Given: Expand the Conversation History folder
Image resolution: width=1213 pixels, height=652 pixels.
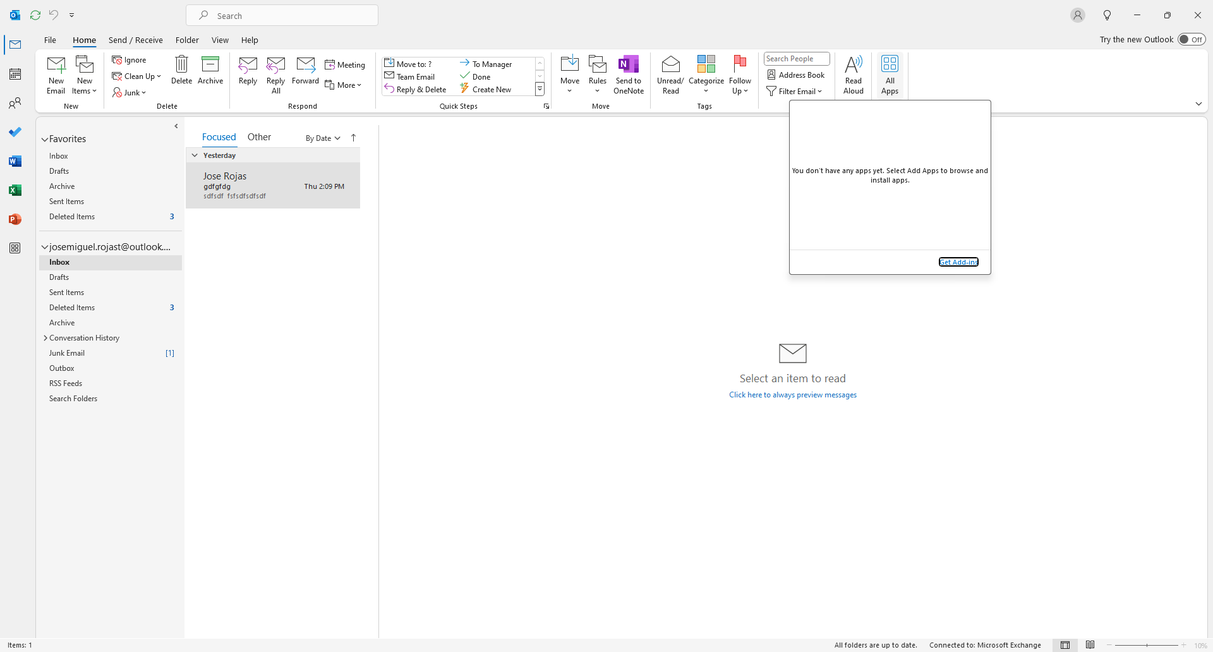Looking at the screenshot, I should (45, 338).
